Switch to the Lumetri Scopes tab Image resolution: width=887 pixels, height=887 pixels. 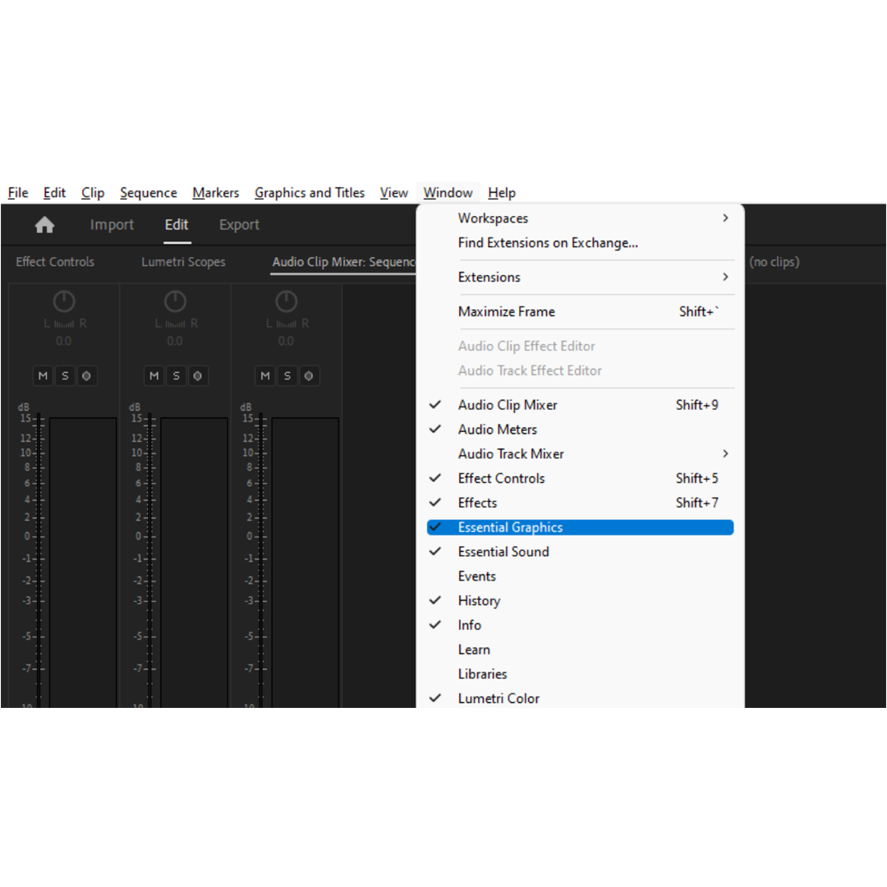pyautogui.click(x=183, y=262)
